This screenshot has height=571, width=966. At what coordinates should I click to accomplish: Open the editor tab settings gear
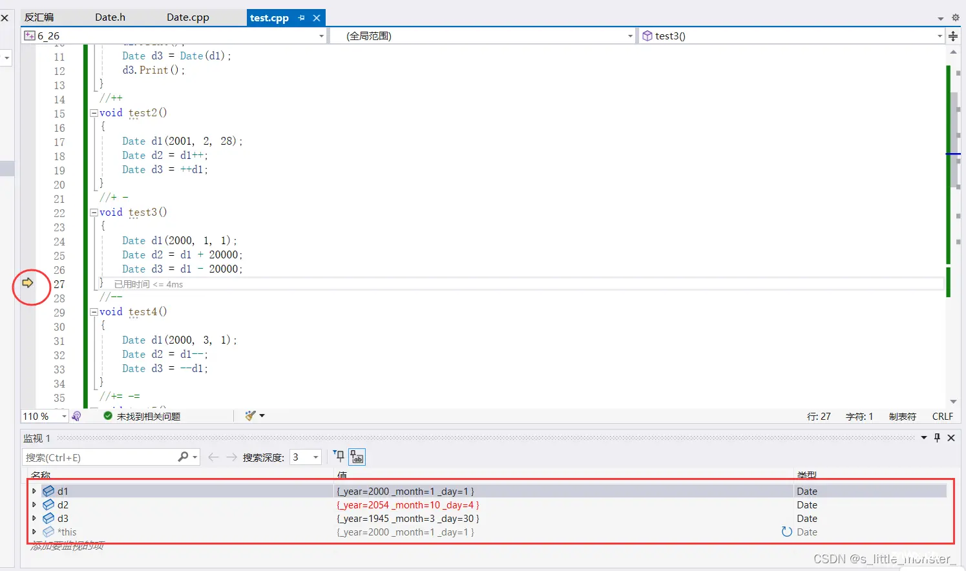pyautogui.click(x=955, y=17)
